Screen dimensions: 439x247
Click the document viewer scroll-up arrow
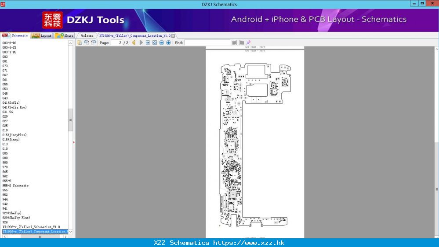coord(436,49)
